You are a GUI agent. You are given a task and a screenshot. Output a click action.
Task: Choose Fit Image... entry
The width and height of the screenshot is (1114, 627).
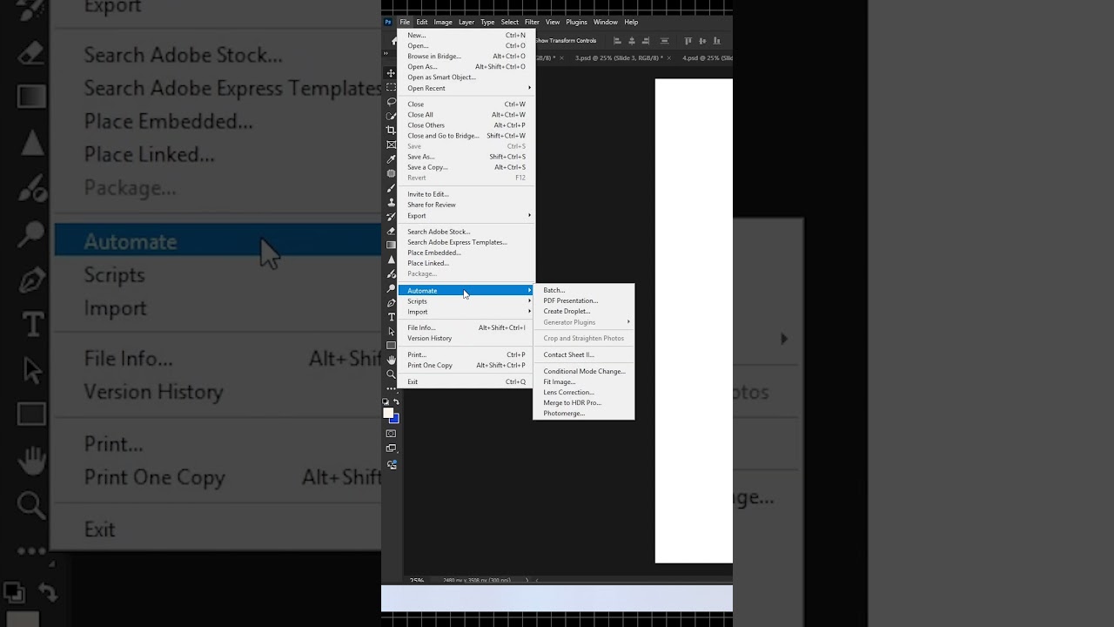coord(584,381)
